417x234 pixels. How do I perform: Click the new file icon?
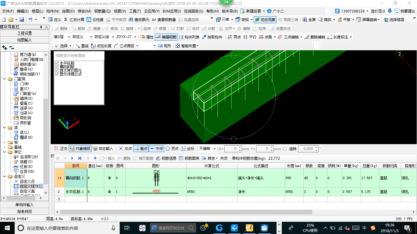pos(4,19)
